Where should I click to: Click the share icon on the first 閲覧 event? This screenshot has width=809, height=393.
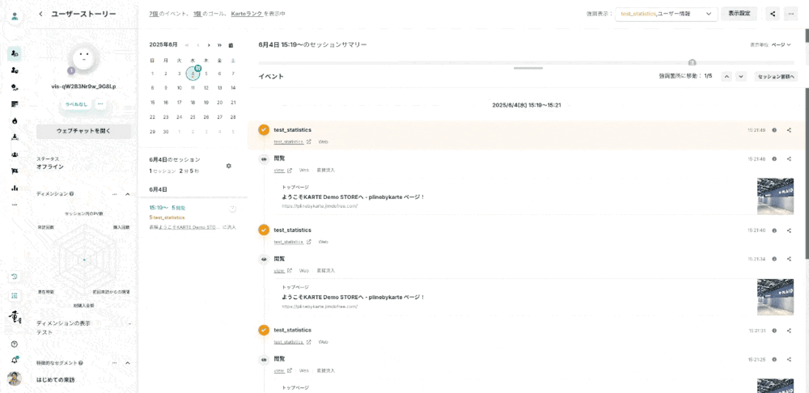pos(789,158)
